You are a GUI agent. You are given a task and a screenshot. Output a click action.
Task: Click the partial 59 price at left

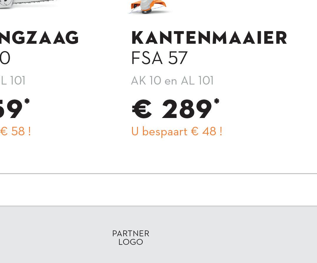coord(11,110)
